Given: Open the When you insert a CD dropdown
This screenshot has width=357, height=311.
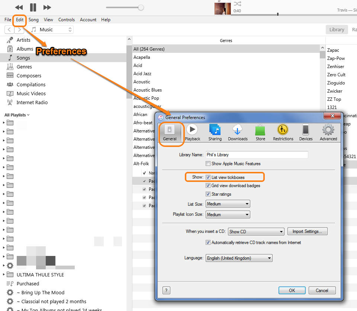Looking at the screenshot, I should [x=256, y=231].
